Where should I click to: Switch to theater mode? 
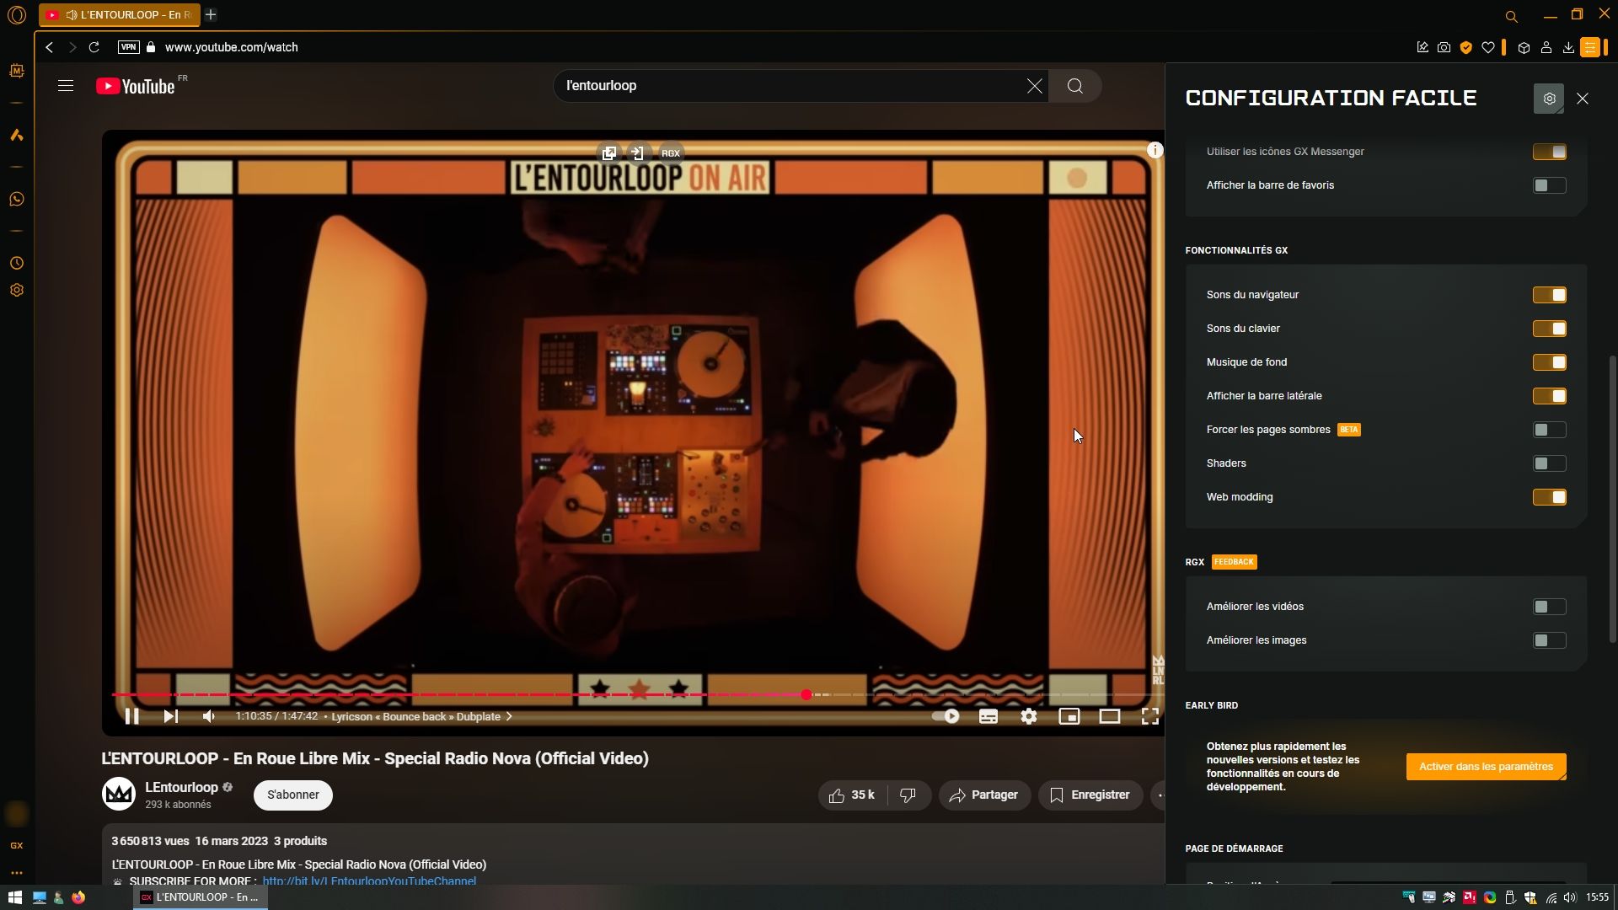1110,716
